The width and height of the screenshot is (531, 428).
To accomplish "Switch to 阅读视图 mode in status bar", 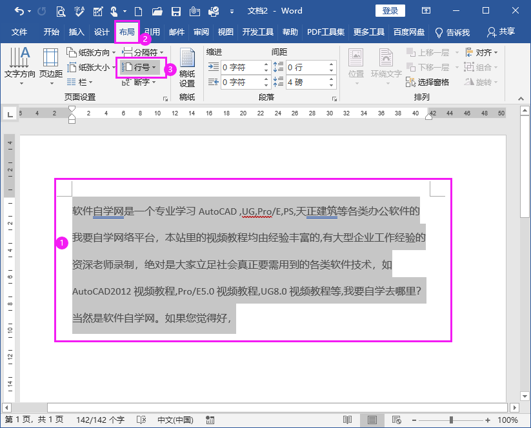I will 348,419.
